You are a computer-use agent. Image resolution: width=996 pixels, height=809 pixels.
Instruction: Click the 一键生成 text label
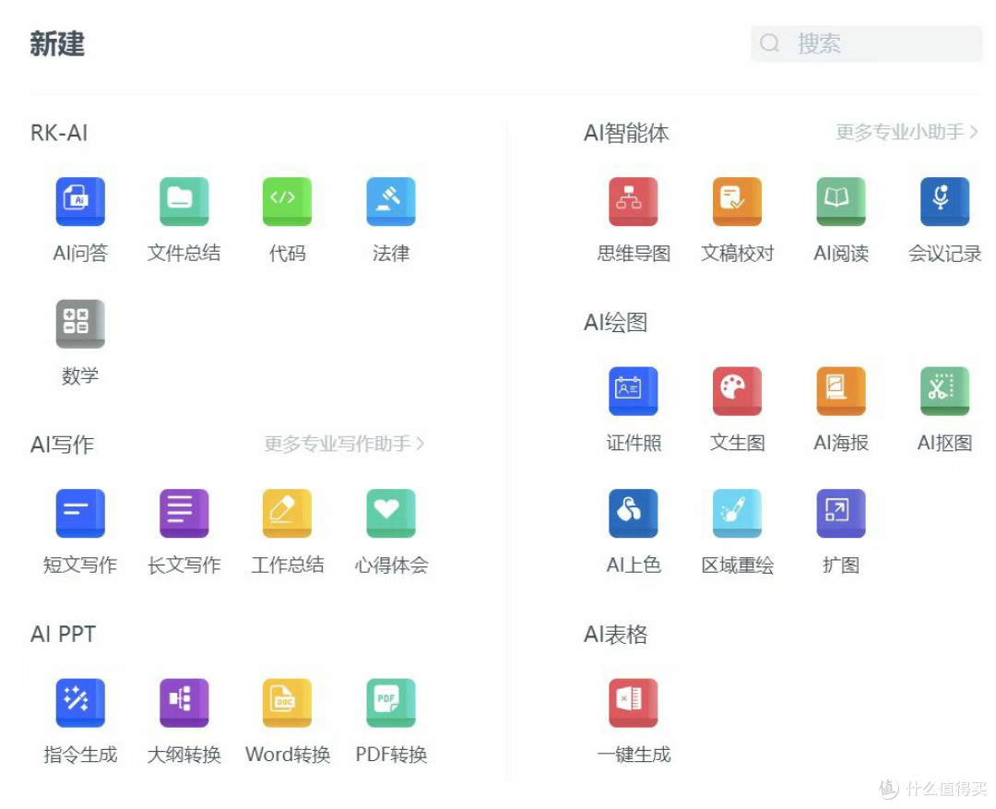click(634, 755)
